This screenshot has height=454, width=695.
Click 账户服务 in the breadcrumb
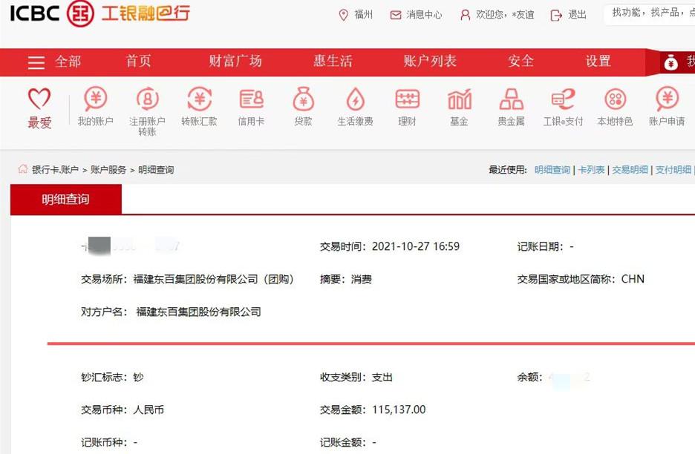click(108, 170)
